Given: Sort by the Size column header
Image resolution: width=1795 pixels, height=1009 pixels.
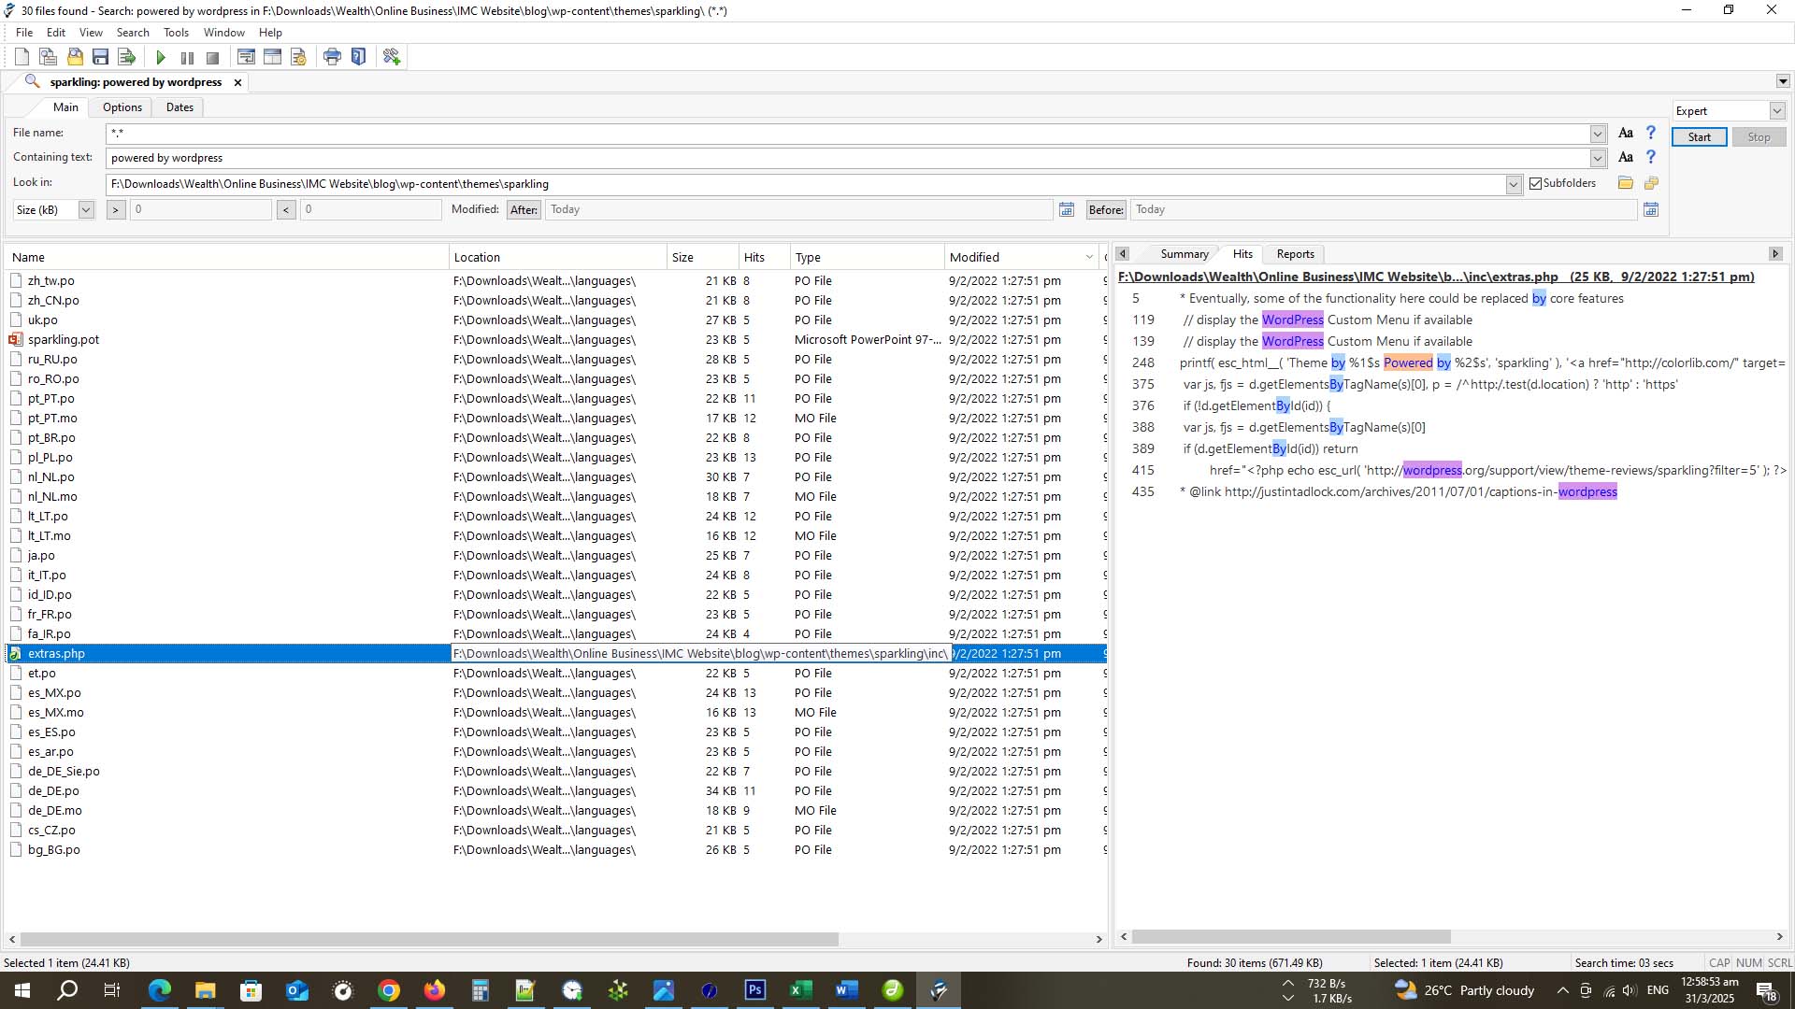Looking at the screenshot, I should (702, 257).
